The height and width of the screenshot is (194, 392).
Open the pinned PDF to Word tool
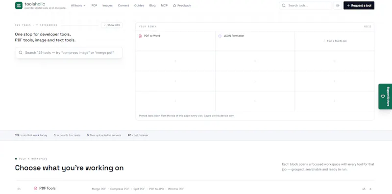pyautogui.click(x=175, y=41)
